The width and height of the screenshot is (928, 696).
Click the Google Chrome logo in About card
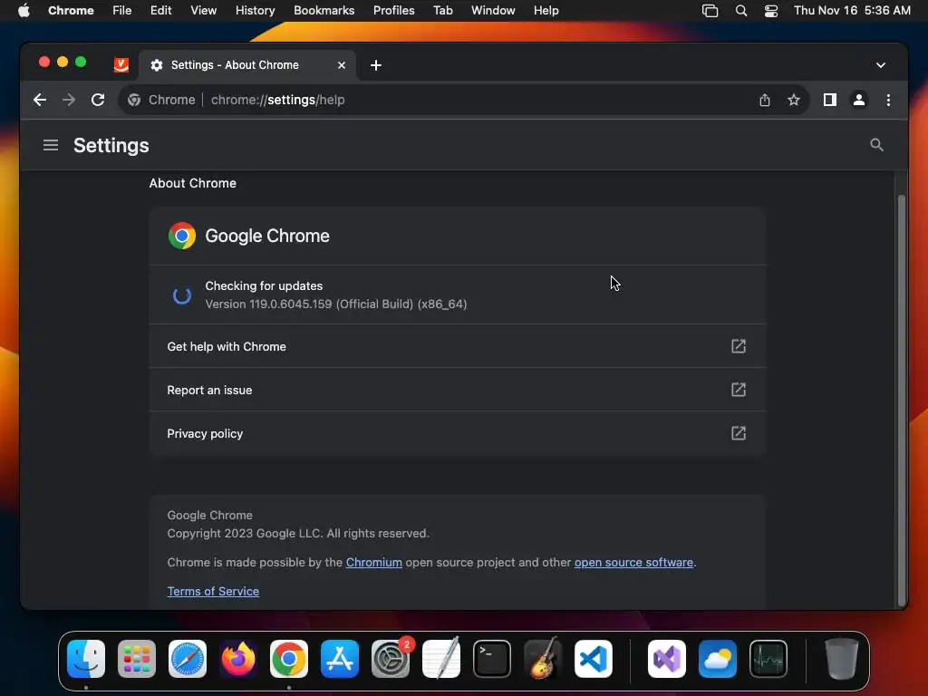point(181,236)
